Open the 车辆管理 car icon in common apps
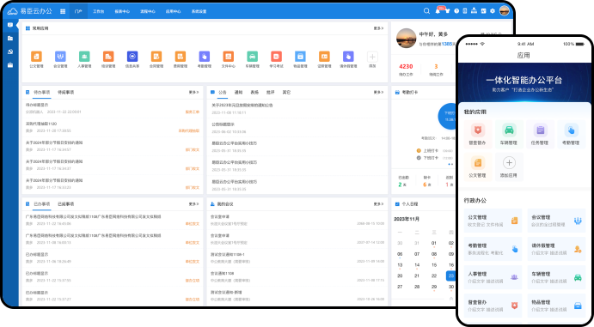594x327 pixels. tap(252, 57)
